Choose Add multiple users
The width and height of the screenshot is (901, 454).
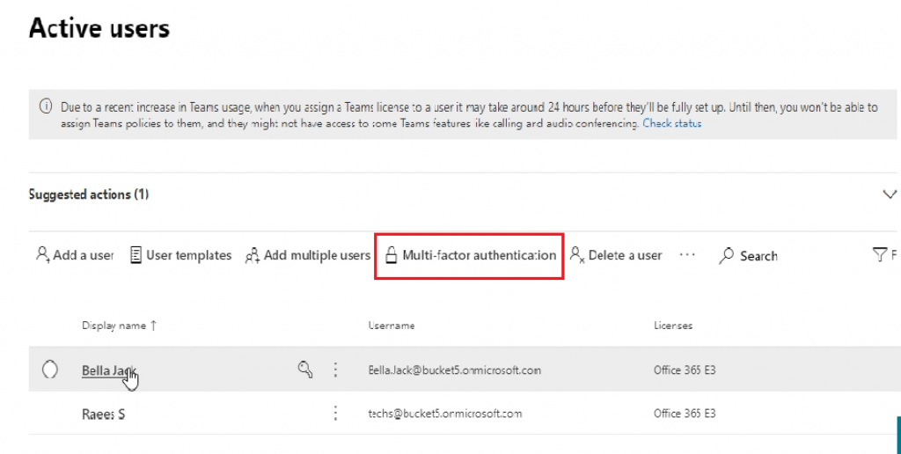(308, 255)
